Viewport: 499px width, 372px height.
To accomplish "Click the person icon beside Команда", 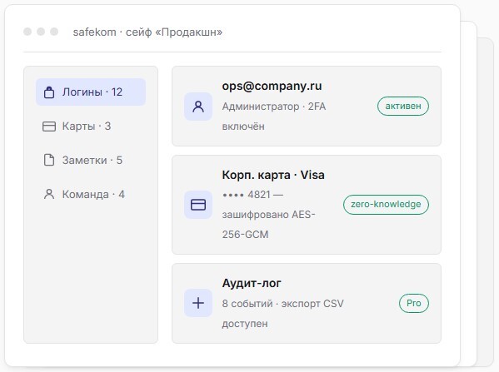I will (49, 194).
